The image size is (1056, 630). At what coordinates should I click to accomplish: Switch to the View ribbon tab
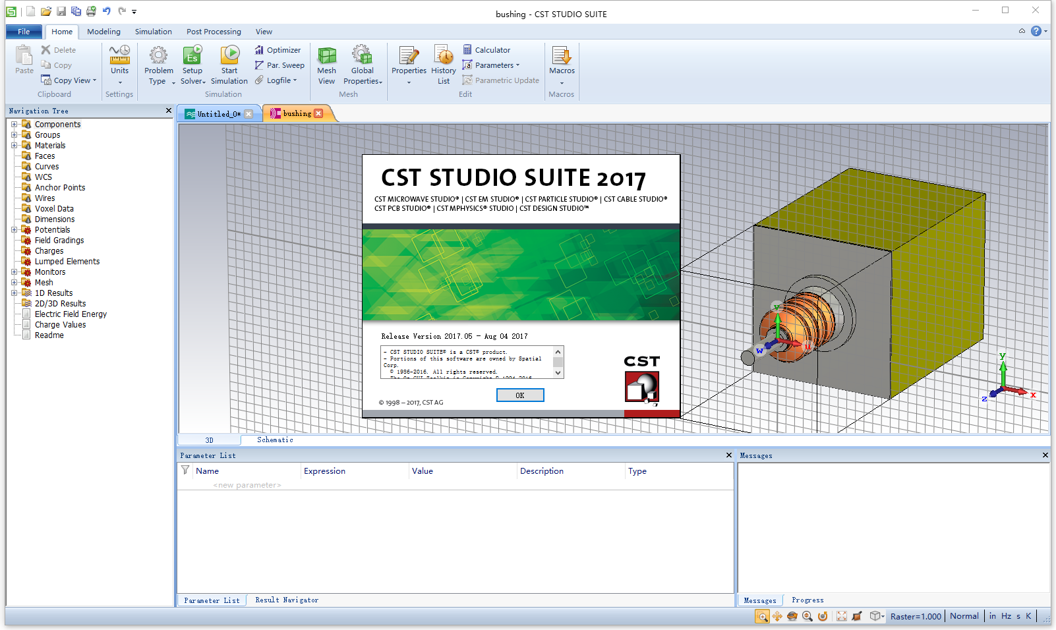point(264,32)
